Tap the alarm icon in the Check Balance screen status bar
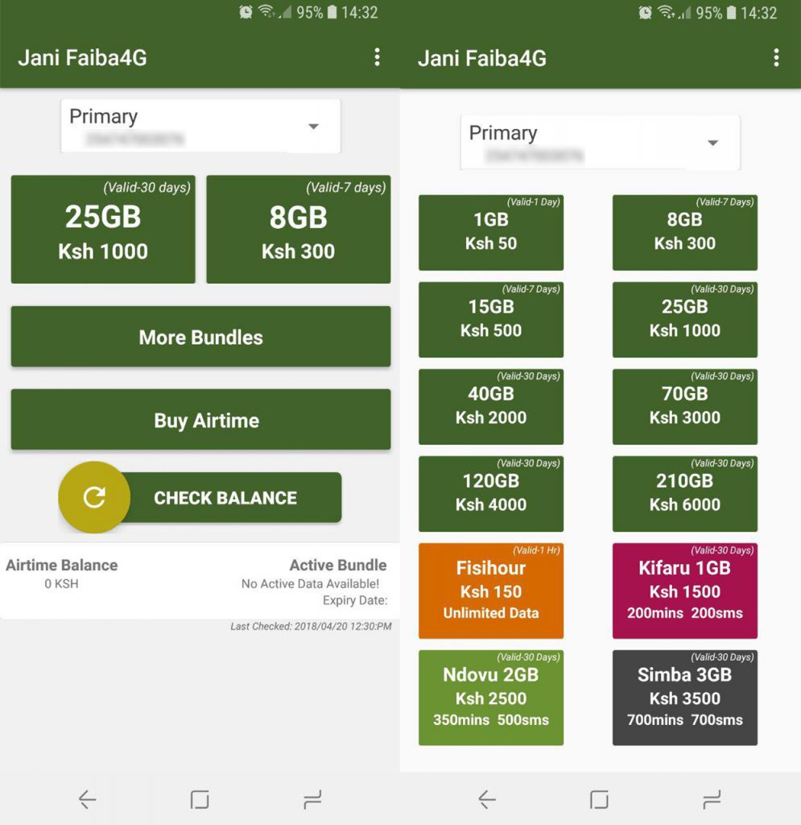The height and width of the screenshot is (825, 801). (246, 12)
